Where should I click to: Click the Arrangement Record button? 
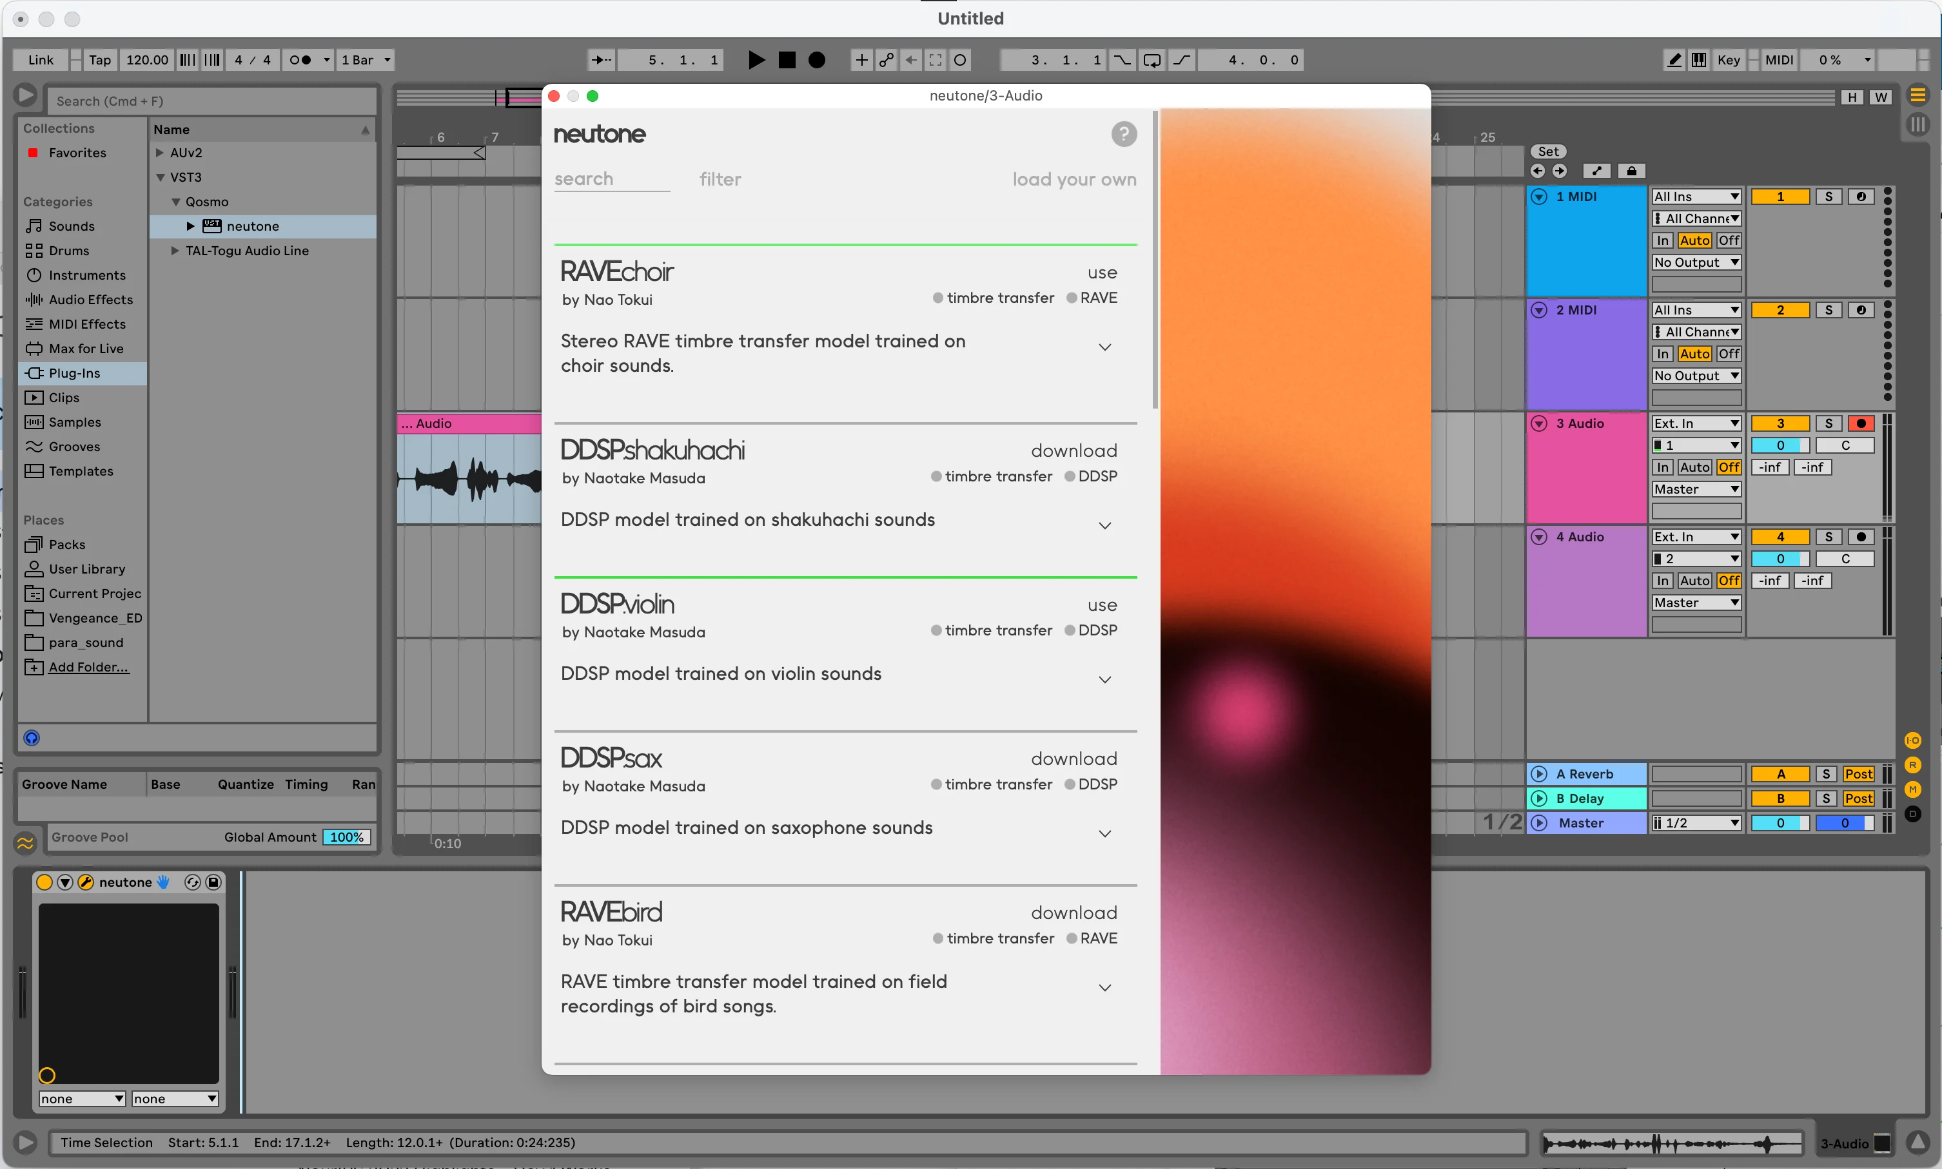tap(818, 60)
